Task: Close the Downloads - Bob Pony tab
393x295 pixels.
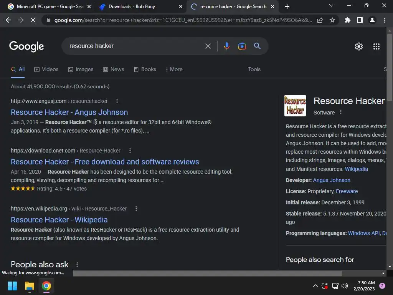Action: (x=181, y=7)
